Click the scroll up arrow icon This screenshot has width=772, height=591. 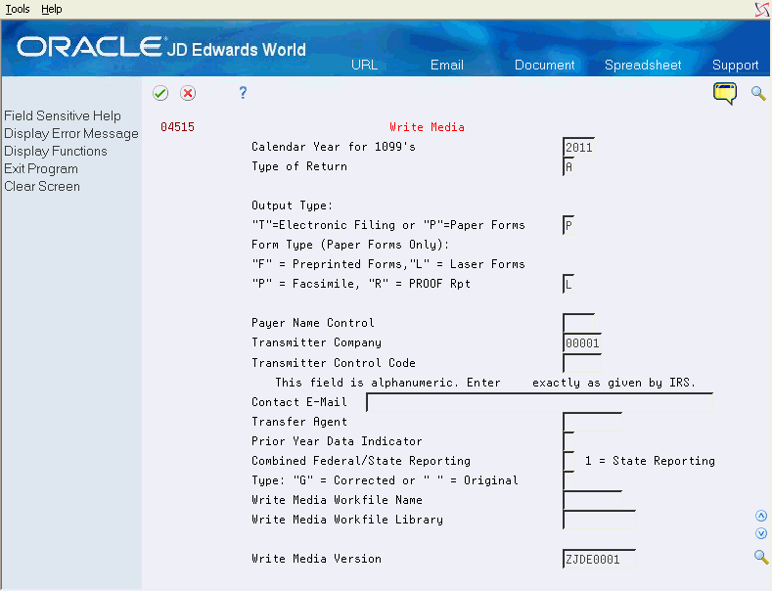pos(761,516)
